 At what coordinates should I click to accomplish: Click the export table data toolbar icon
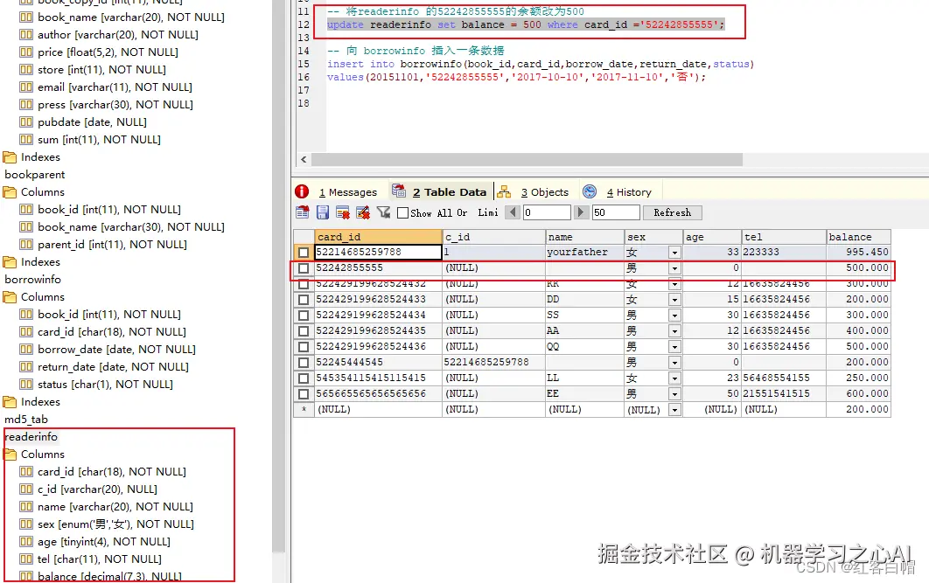point(302,212)
